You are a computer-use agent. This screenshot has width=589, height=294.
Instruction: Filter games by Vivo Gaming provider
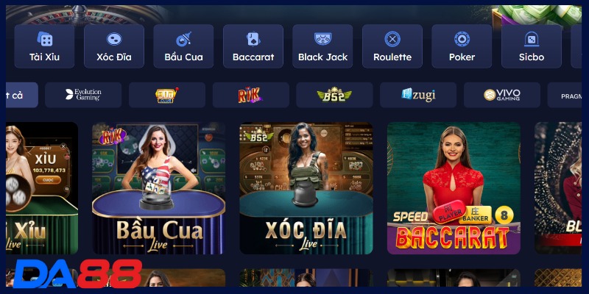(x=502, y=95)
